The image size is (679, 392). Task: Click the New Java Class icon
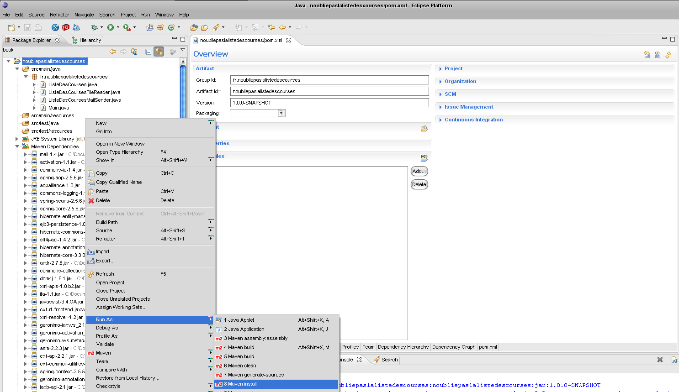(171, 27)
